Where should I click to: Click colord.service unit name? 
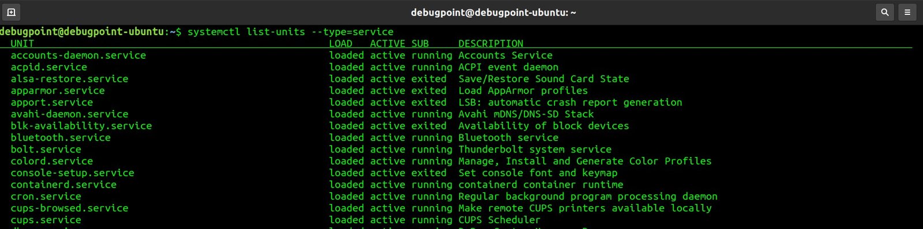[x=52, y=161]
